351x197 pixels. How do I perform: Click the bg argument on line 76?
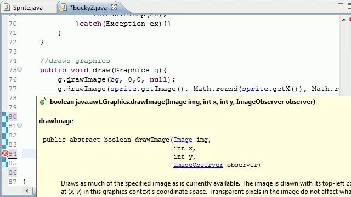click(x=115, y=79)
